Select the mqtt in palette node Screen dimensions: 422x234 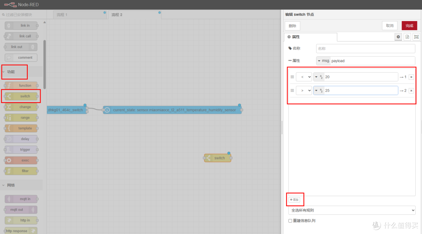21,199
